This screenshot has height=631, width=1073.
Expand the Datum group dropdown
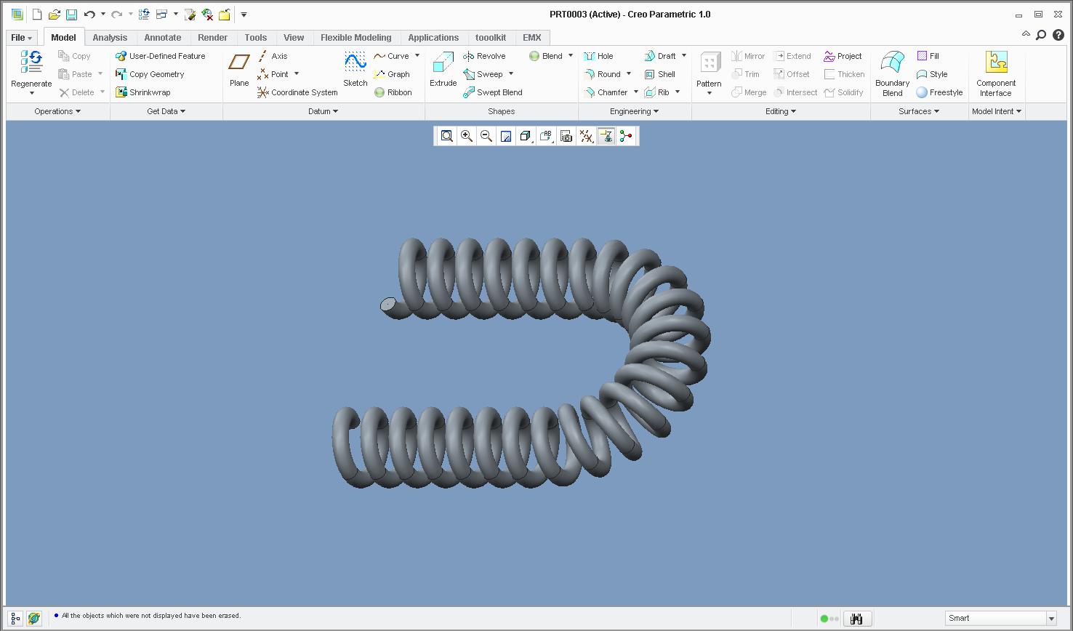click(323, 111)
